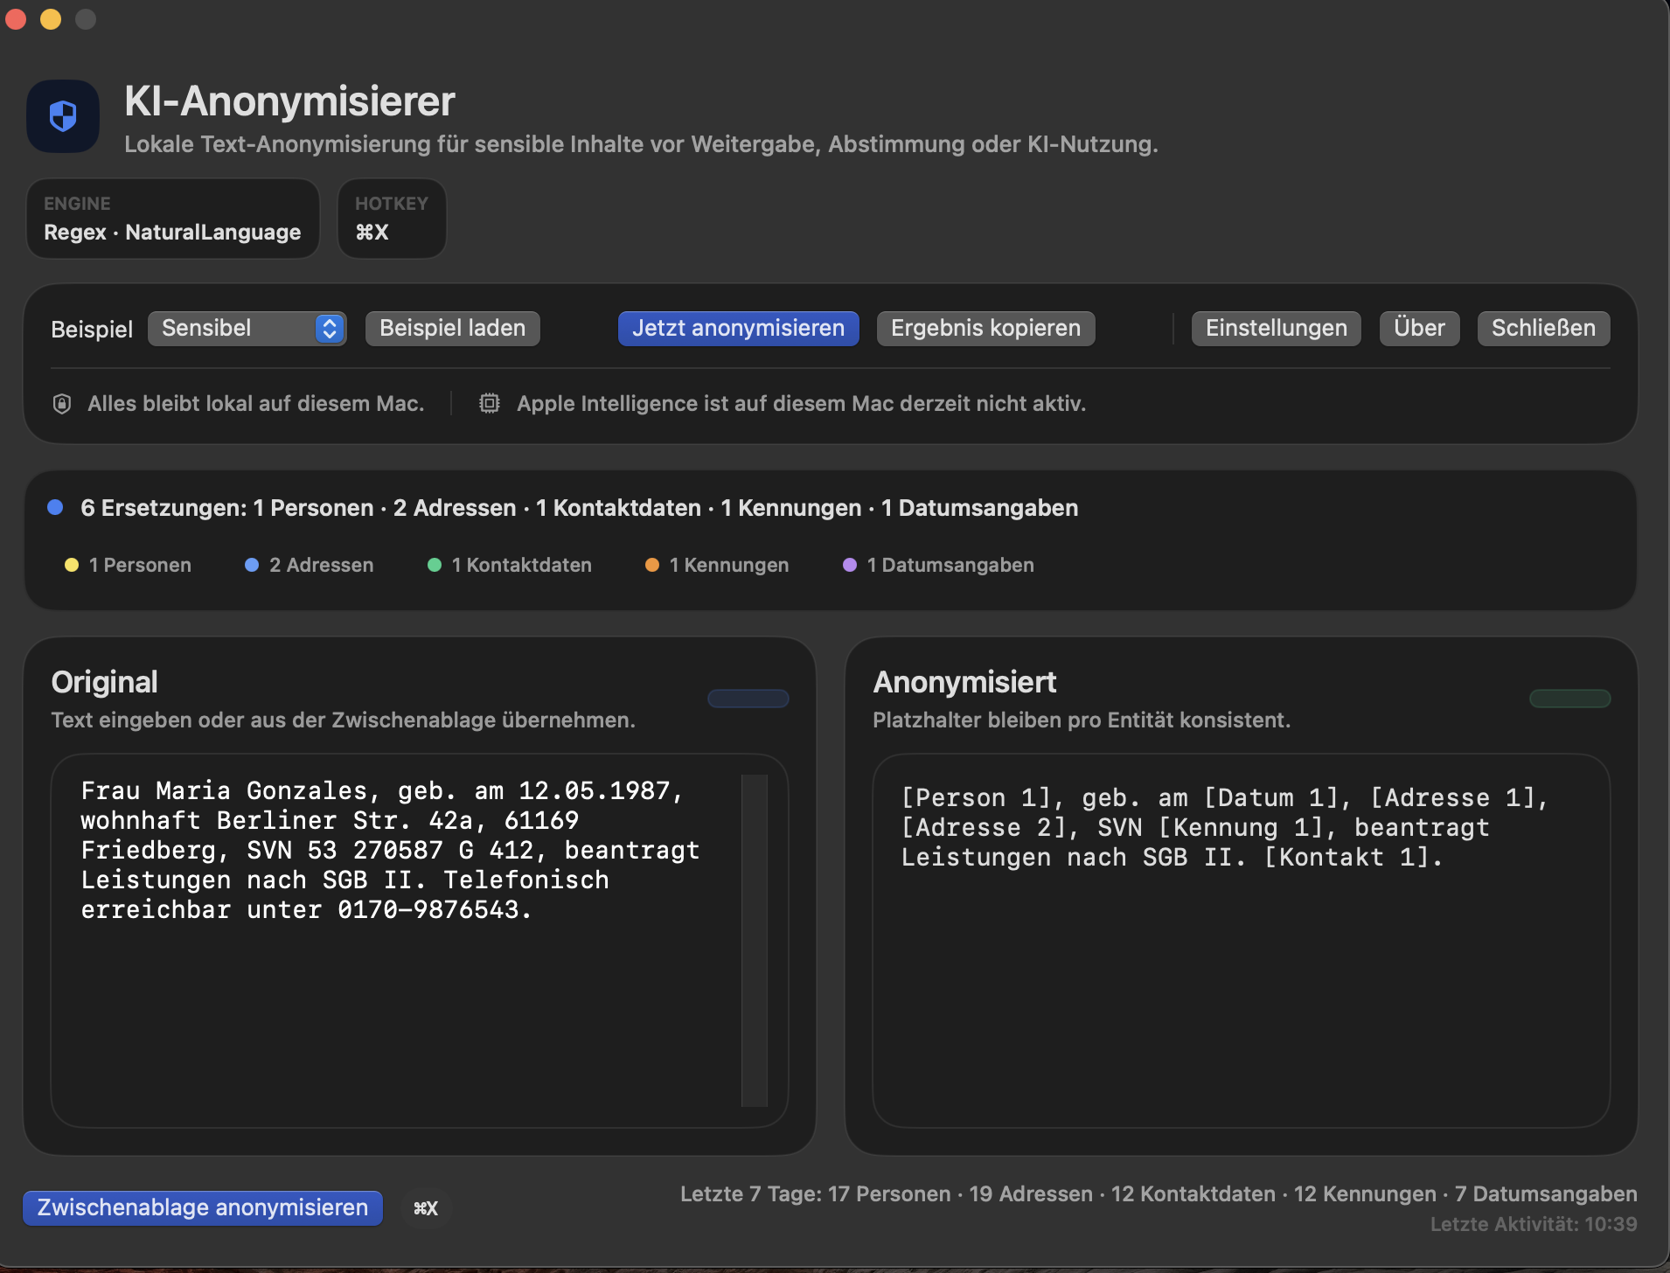Click the green Kontaktdaten category dot

click(x=434, y=565)
